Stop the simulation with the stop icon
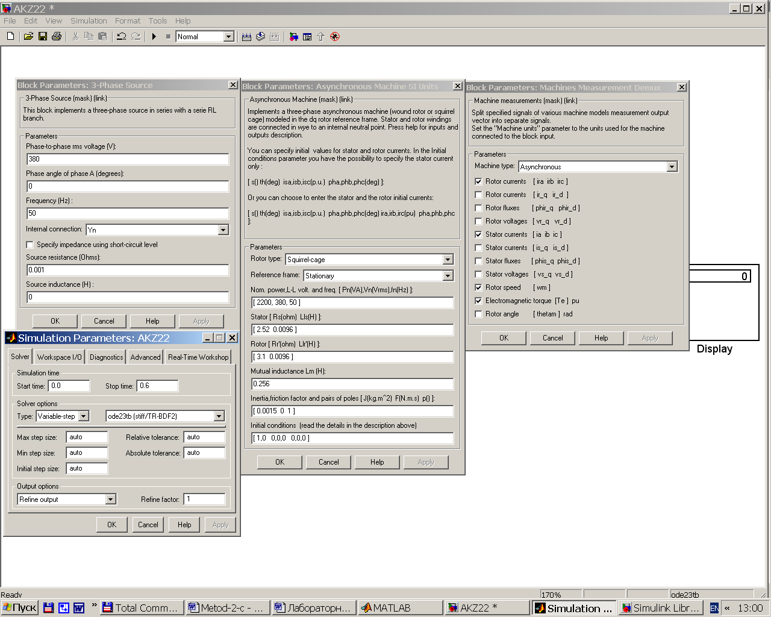 point(168,37)
